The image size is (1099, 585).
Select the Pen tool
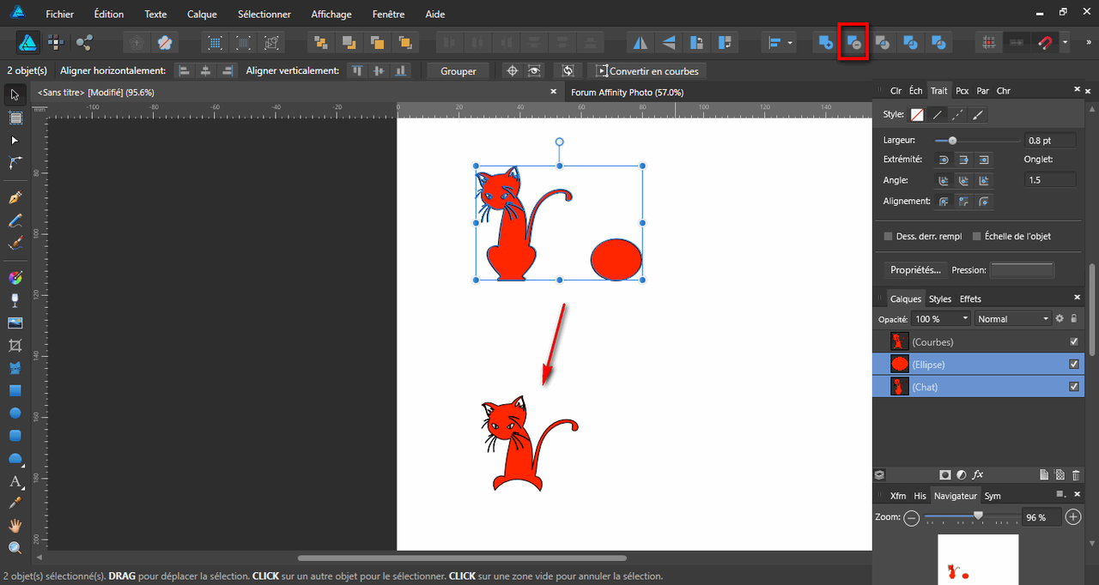pyautogui.click(x=15, y=198)
